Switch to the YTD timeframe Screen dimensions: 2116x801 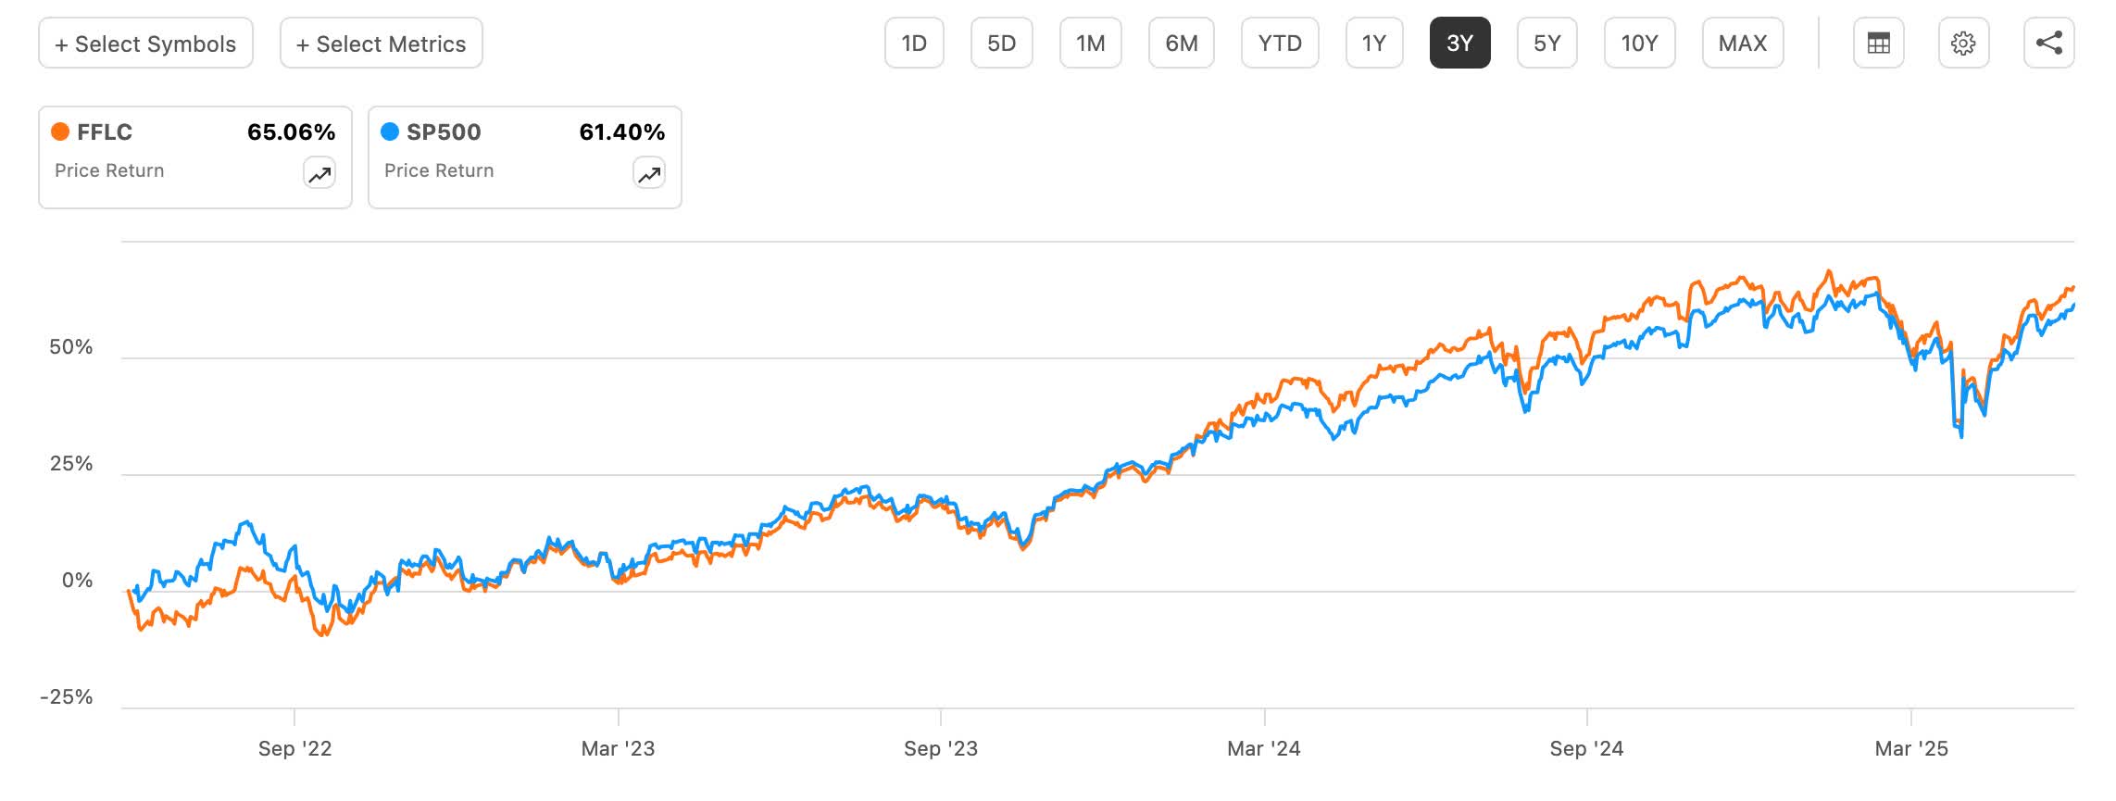point(1281,43)
